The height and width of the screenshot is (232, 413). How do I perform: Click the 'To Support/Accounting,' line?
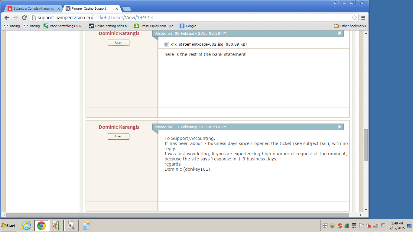pyautogui.click(x=190, y=138)
